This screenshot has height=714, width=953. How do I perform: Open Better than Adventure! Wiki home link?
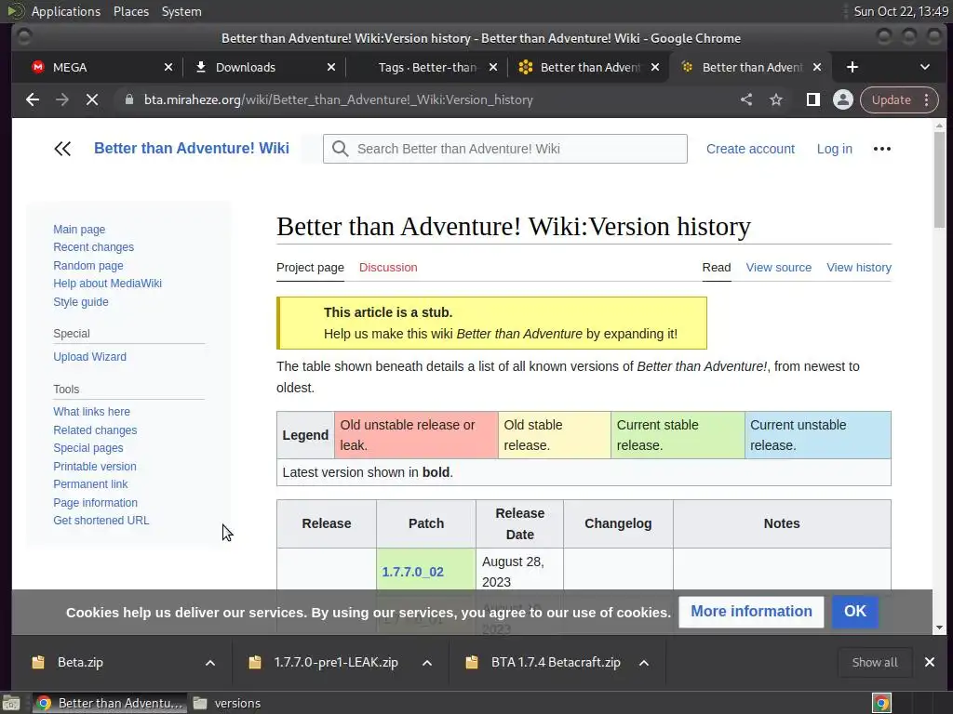click(x=192, y=149)
